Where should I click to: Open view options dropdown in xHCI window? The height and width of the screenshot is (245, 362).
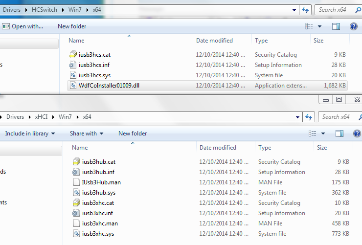(323, 134)
